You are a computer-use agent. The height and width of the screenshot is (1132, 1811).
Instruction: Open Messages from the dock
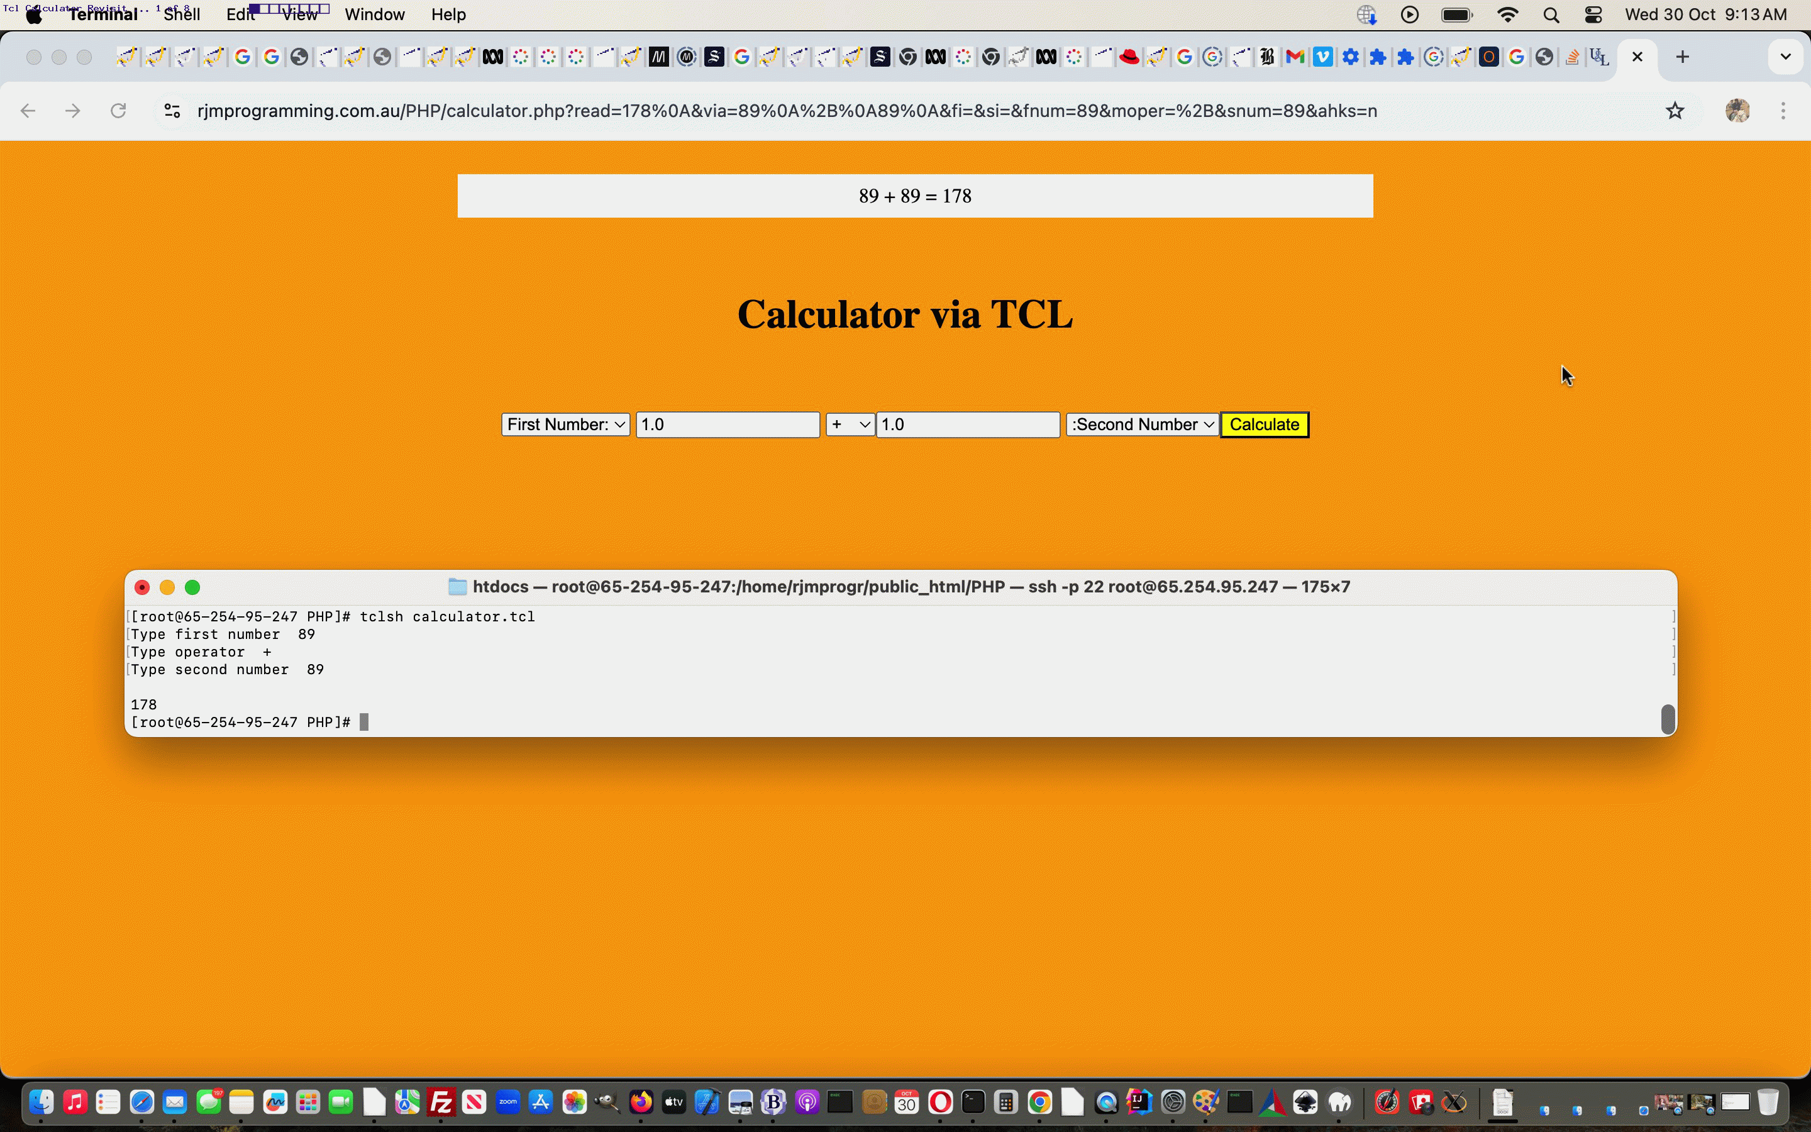[x=209, y=1102]
